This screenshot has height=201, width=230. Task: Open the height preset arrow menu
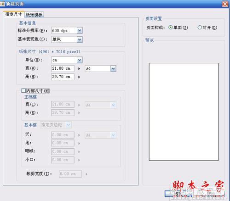tap(79, 77)
